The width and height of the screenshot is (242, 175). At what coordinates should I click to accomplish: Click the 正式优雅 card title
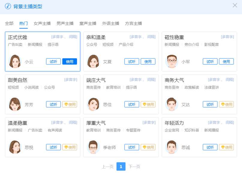pyautogui.click(x=18, y=37)
